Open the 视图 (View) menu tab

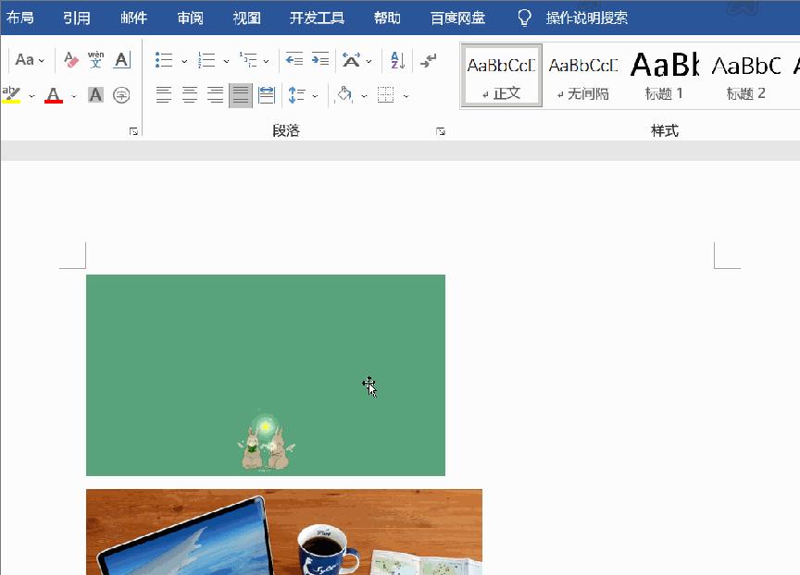click(x=246, y=17)
